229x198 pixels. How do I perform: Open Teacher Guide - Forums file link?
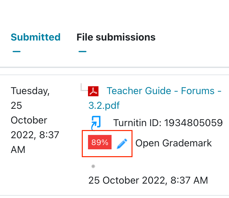[x=164, y=91]
